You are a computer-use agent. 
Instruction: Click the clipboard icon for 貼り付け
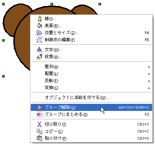click(x=40, y=138)
